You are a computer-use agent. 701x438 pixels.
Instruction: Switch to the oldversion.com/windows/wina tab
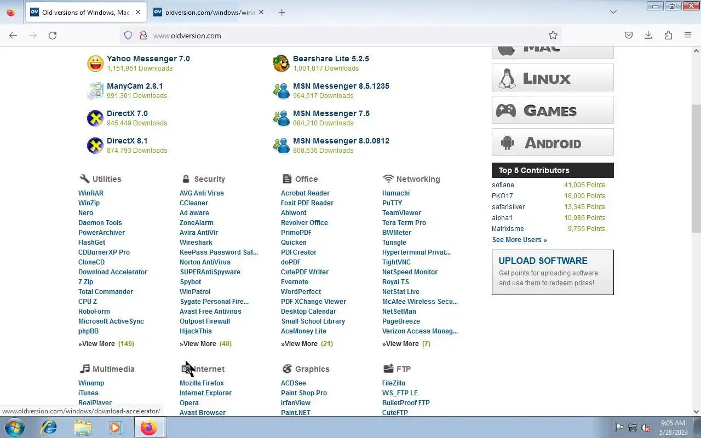pyautogui.click(x=210, y=12)
